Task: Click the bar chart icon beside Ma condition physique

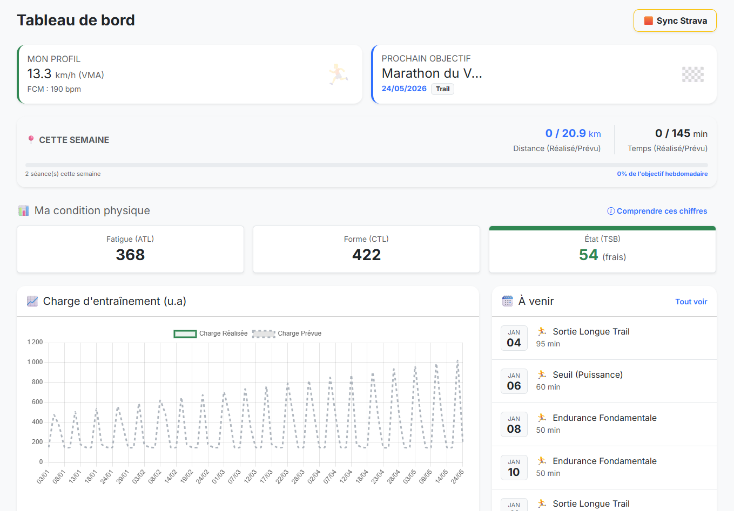Action: point(24,210)
